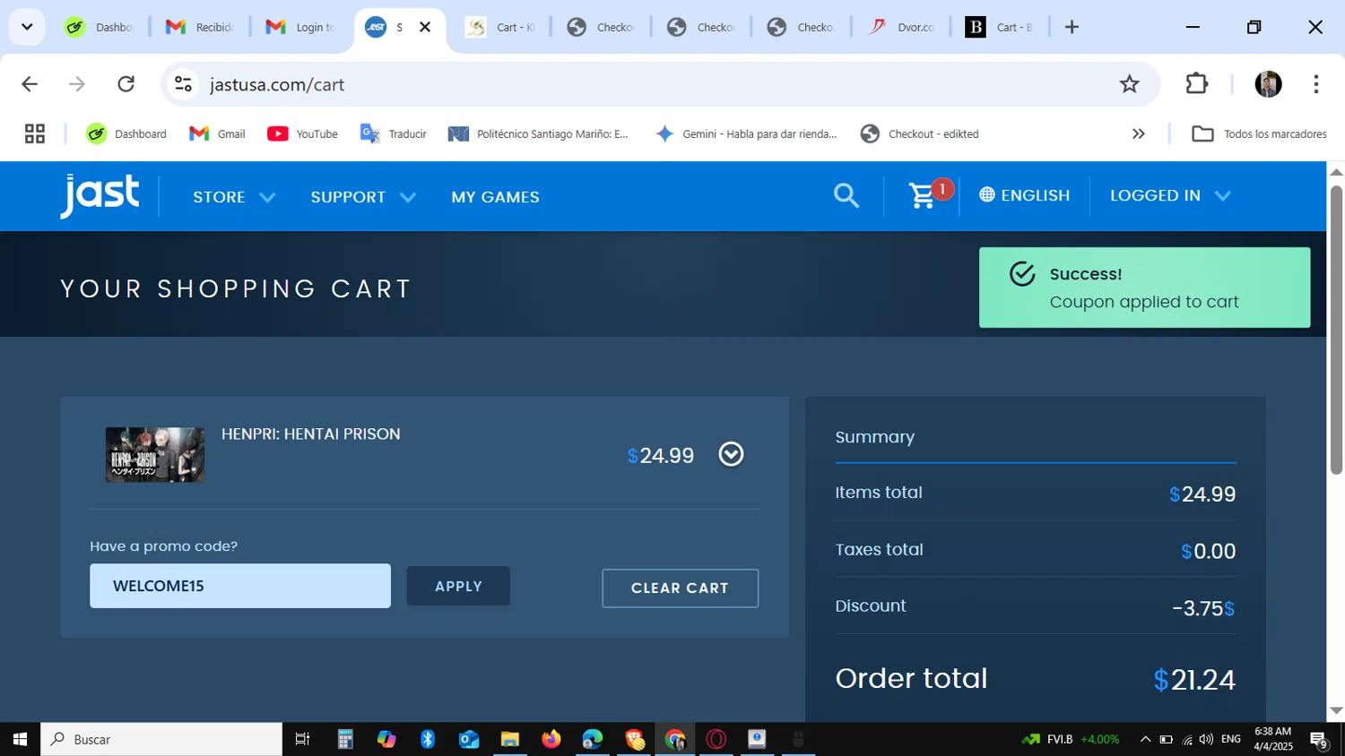
Task: Open Opera browser from the taskbar
Action: tap(716, 739)
